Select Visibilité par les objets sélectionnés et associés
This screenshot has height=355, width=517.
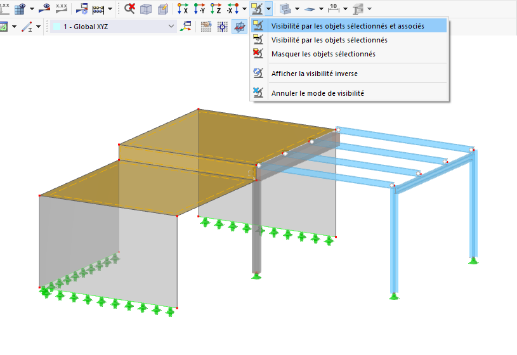[349, 26]
